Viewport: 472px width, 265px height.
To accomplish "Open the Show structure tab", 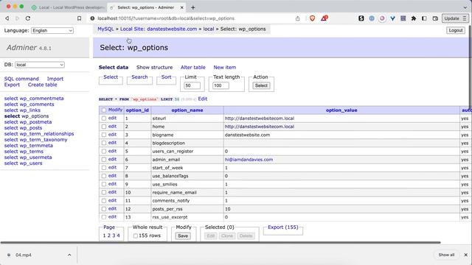I will click(154, 67).
